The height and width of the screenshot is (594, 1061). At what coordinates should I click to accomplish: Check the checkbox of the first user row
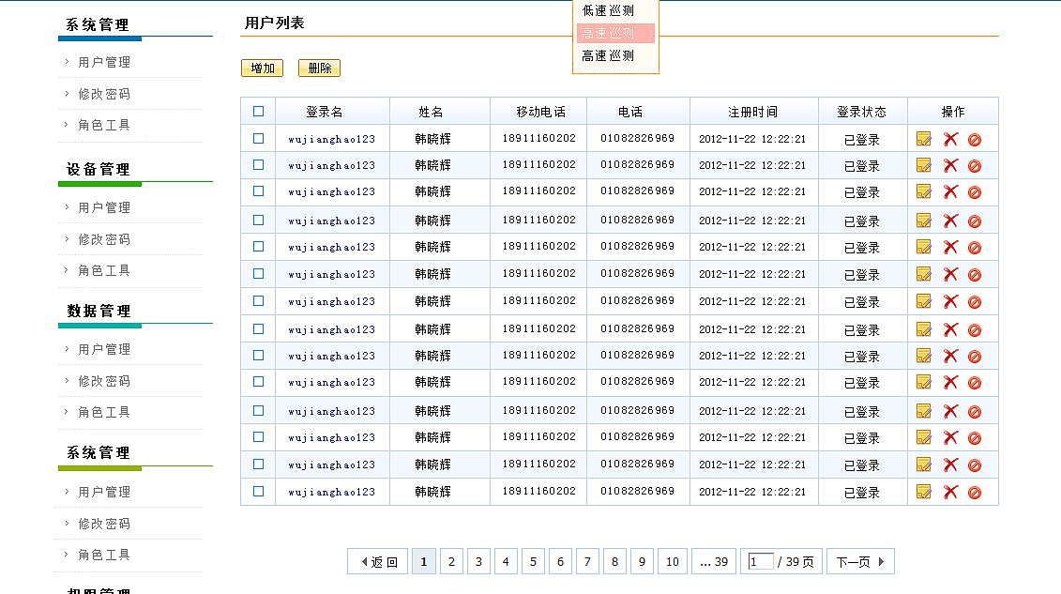click(258, 138)
